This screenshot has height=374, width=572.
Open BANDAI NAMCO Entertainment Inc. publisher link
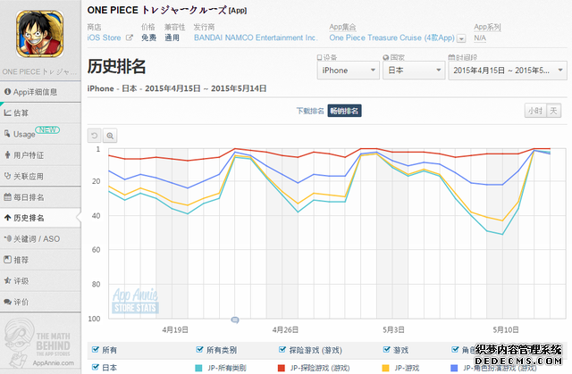pos(256,37)
